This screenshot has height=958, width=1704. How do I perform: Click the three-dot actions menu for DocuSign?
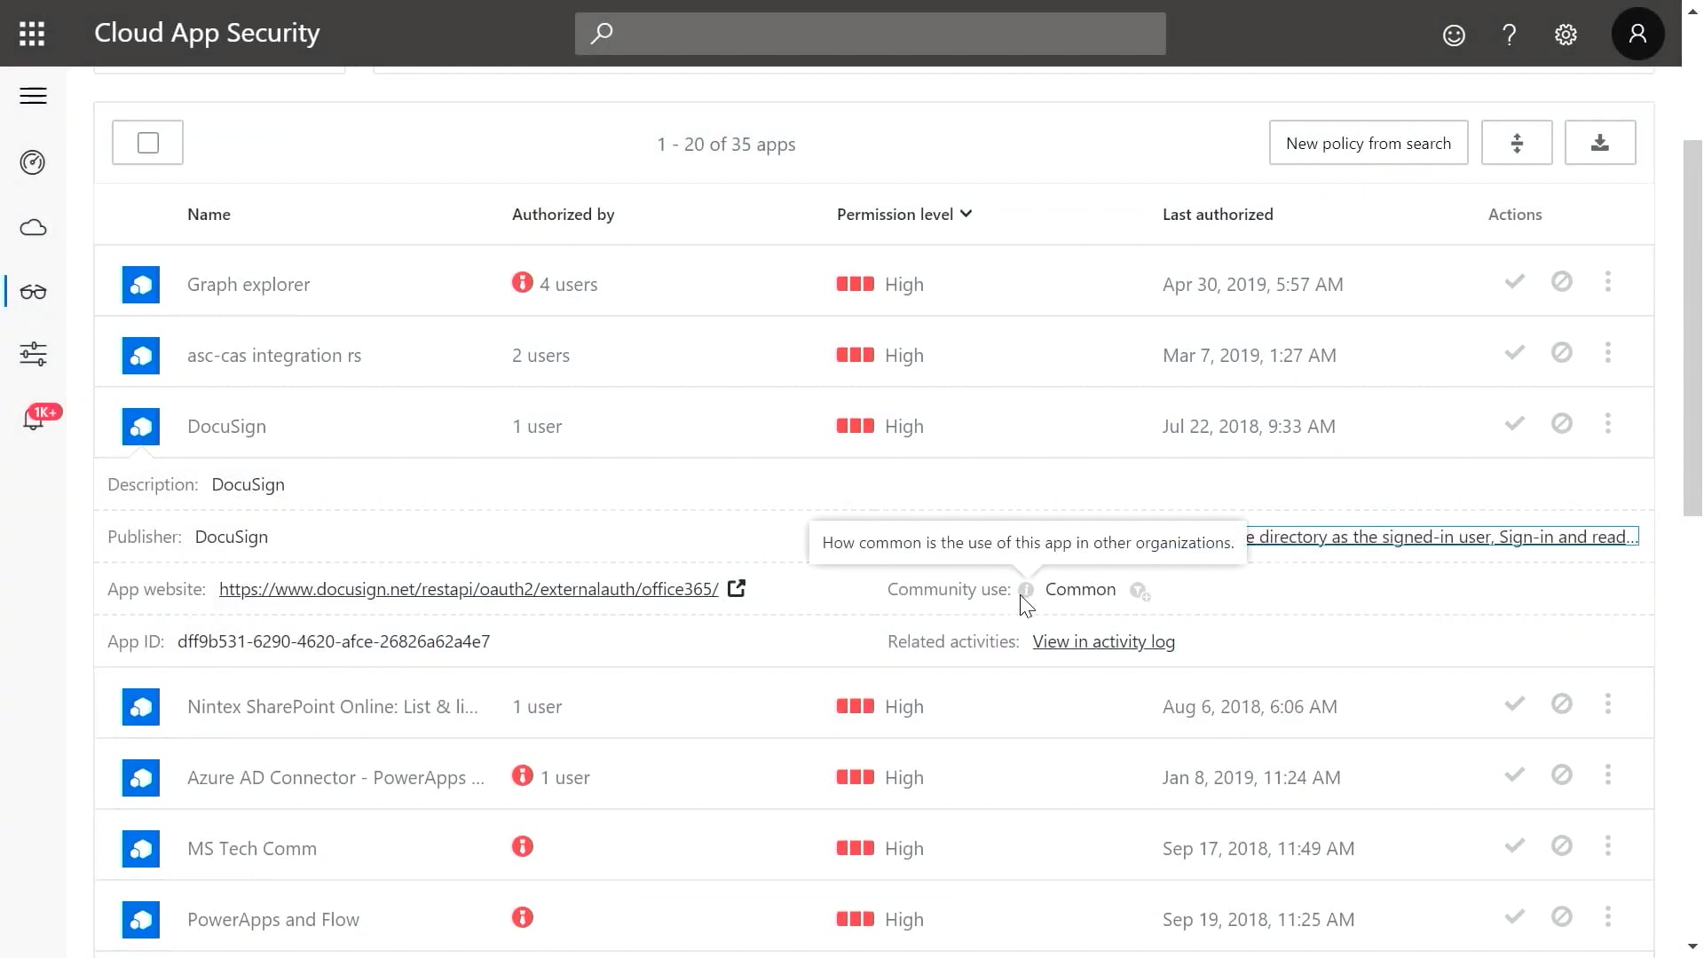[x=1608, y=423]
